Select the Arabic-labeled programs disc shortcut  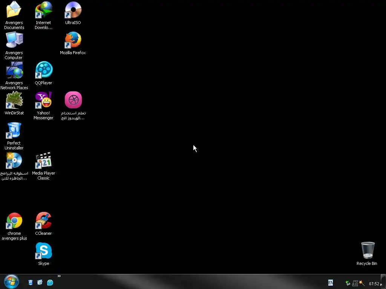coord(14,160)
